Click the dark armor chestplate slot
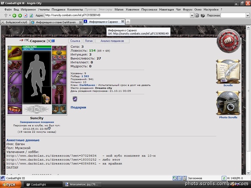Viewport: 251px width, 188px height. coord(15,94)
